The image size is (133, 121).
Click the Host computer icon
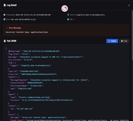5,19
